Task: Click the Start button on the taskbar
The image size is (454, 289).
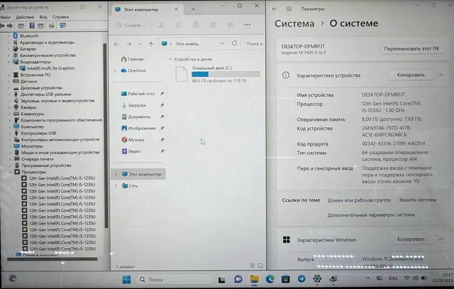Action: tap(126, 279)
